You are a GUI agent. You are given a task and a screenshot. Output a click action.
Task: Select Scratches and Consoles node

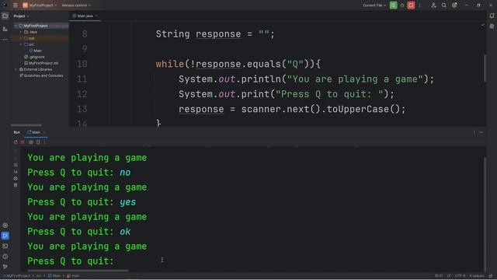(x=41, y=75)
